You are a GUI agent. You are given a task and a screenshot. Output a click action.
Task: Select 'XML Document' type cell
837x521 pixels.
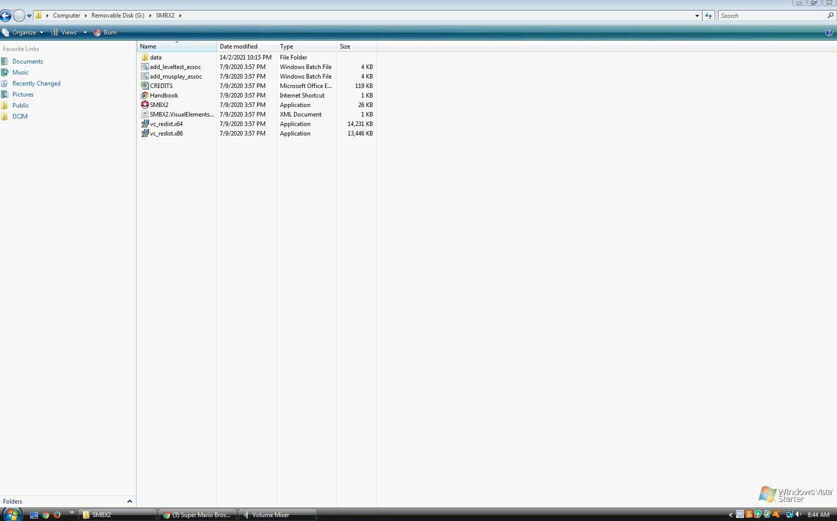click(x=300, y=114)
